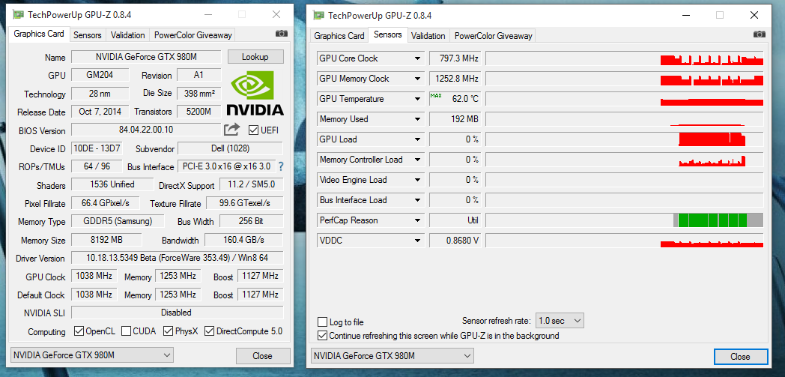Enable the CUDA checkbox
Image resolution: width=785 pixels, height=377 pixels.
tap(126, 331)
